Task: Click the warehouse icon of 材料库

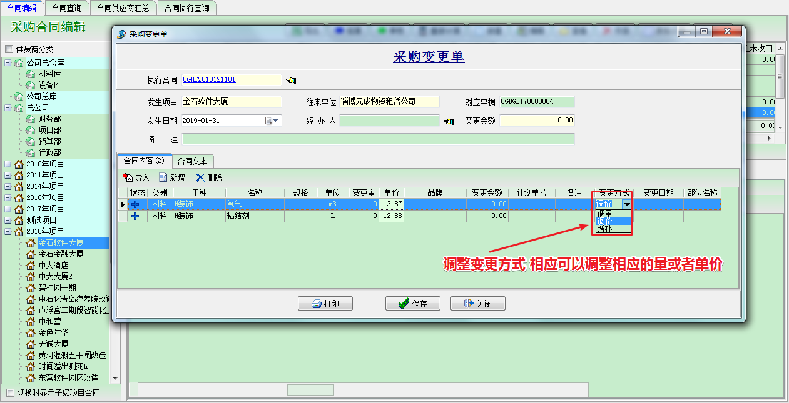Action: (30, 74)
